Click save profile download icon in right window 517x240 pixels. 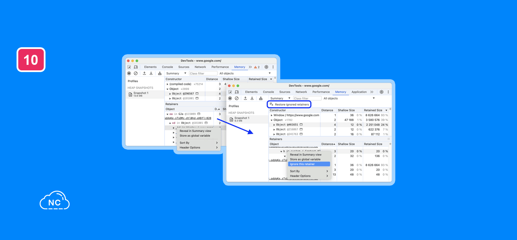(252, 98)
